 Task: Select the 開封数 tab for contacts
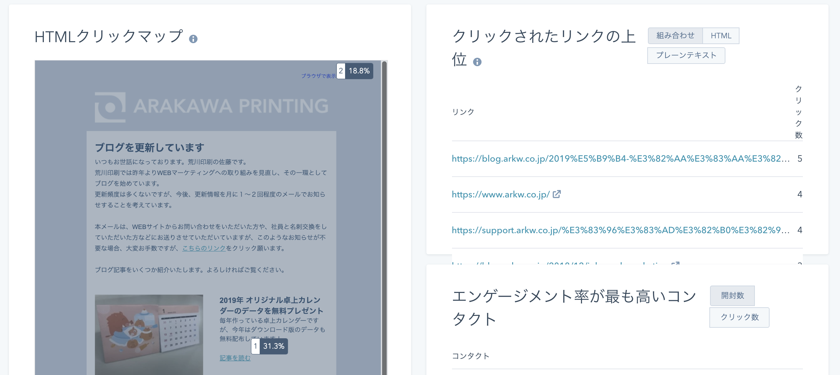click(x=732, y=295)
